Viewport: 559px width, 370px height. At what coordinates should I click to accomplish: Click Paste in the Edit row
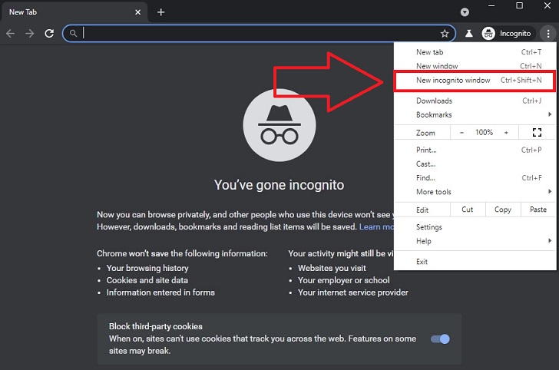click(538, 210)
